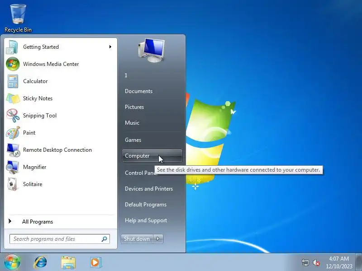Click the Remote Desktop Connection label

(57, 150)
